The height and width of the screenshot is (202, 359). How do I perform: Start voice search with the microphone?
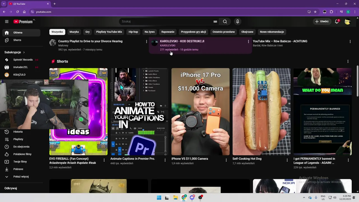tap(238, 22)
